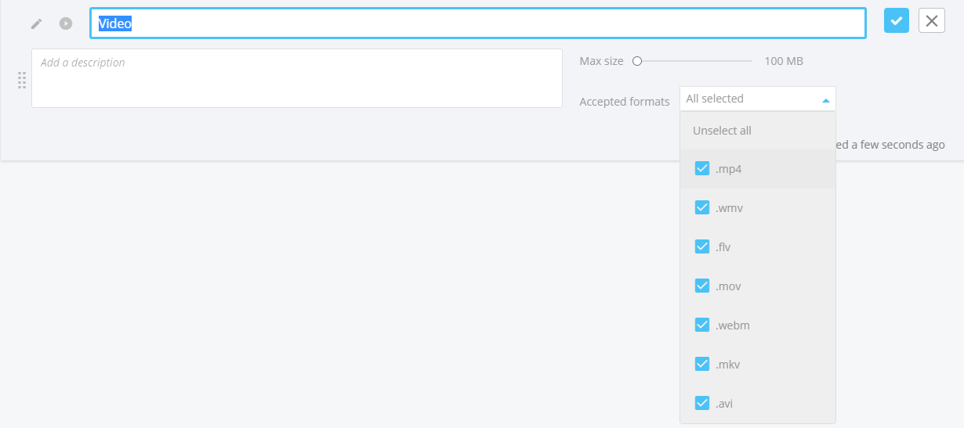This screenshot has height=428, width=964.
Task: Click the video play type icon
Action: tap(66, 23)
